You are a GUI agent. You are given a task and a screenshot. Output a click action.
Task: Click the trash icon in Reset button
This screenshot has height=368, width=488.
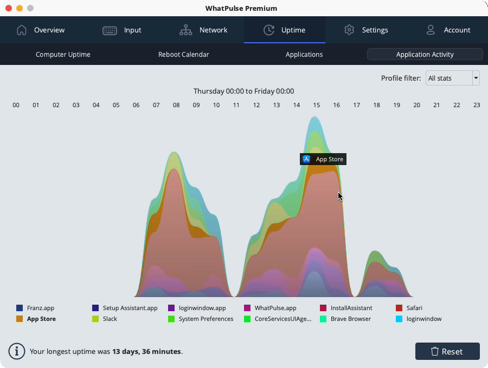(x=434, y=351)
